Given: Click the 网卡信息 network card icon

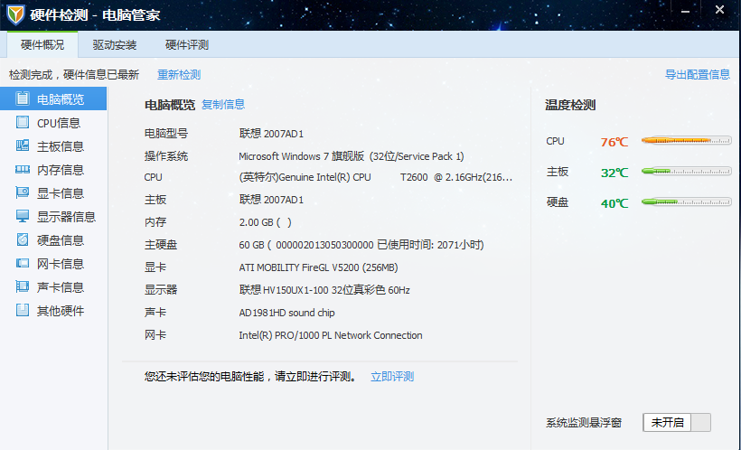Looking at the screenshot, I should 23,263.
